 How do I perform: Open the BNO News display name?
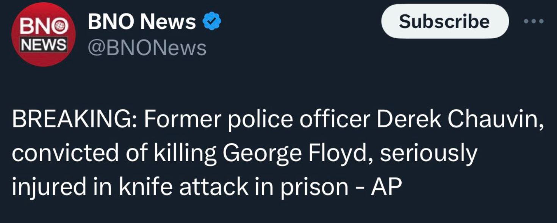(142, 23)
